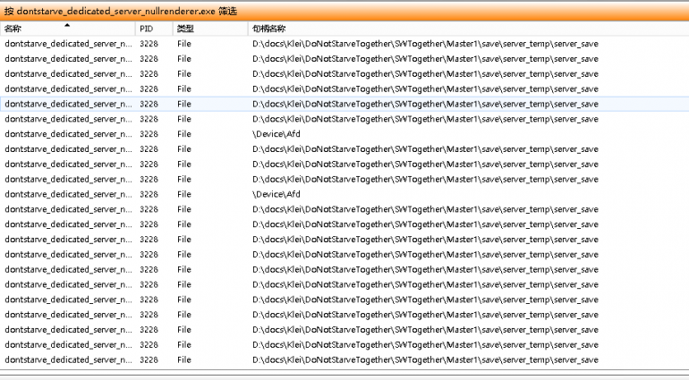Sort the list by the 名称 column header
The width and height of the screenshot is (689, 380).
pyautogui.click(x=68, y=29)
